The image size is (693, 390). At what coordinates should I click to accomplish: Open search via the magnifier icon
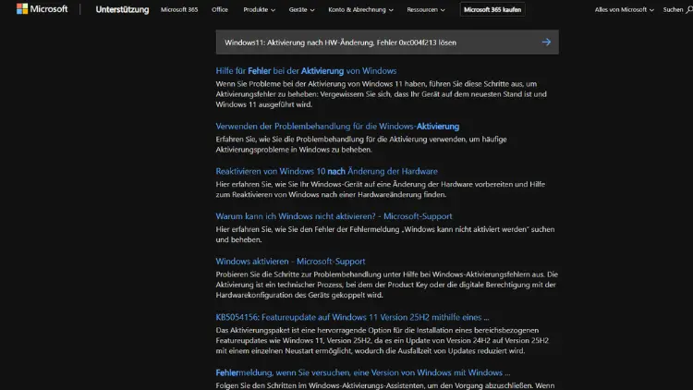pos(689,9)
